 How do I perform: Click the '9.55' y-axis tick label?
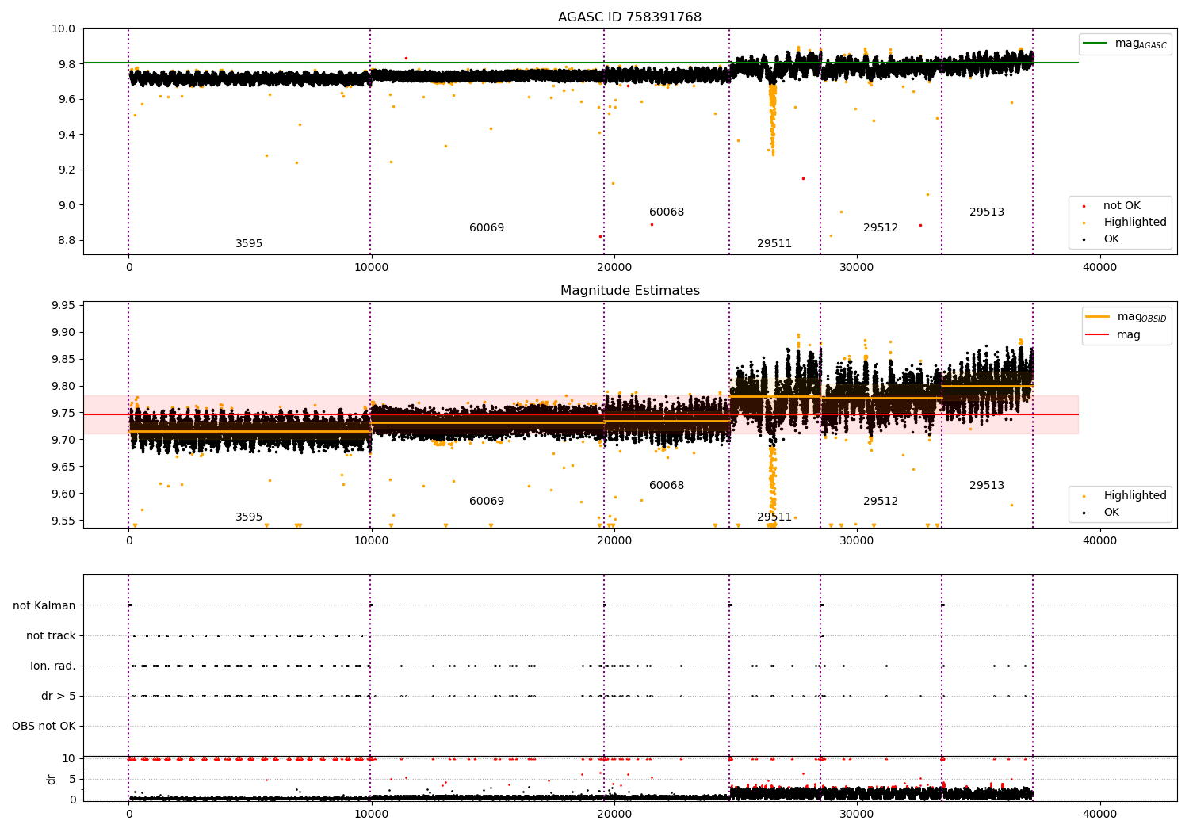(x=63, y=521)
